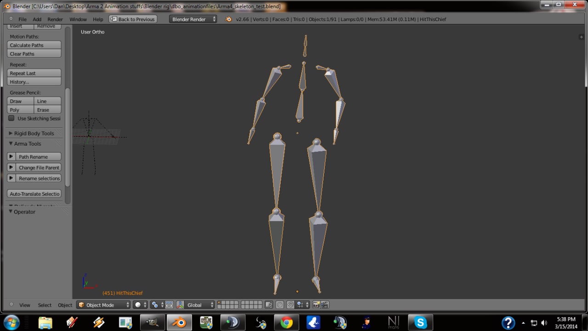588x331 pixels.
Task: Click Calculate Paths button
Action: tap(34, 45)
